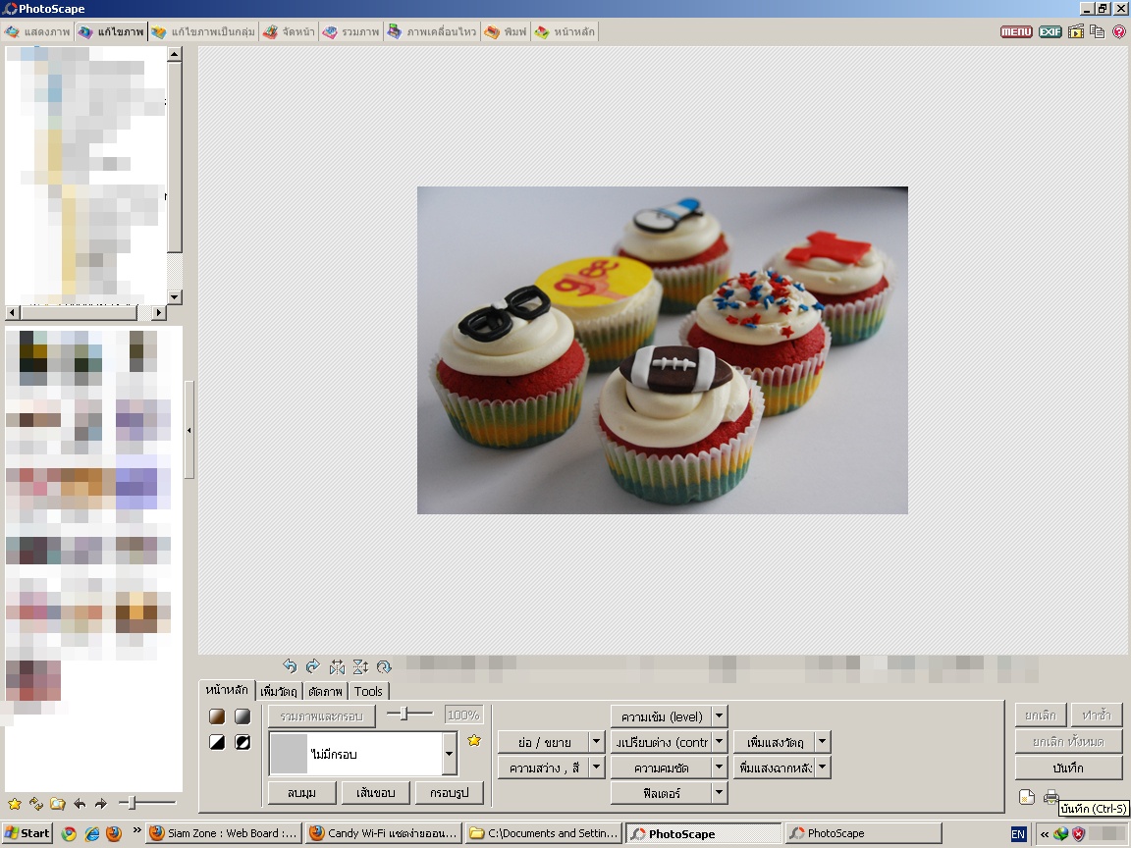This screenshot has height=848, width=1131.
Task: Expand the ความคมชัด dropdown arrow
Action: (719, 768)
